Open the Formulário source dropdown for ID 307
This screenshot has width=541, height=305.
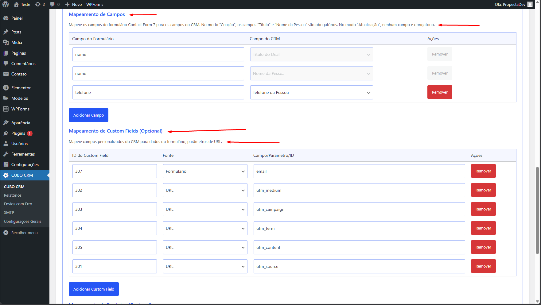(x=205, y=171)
